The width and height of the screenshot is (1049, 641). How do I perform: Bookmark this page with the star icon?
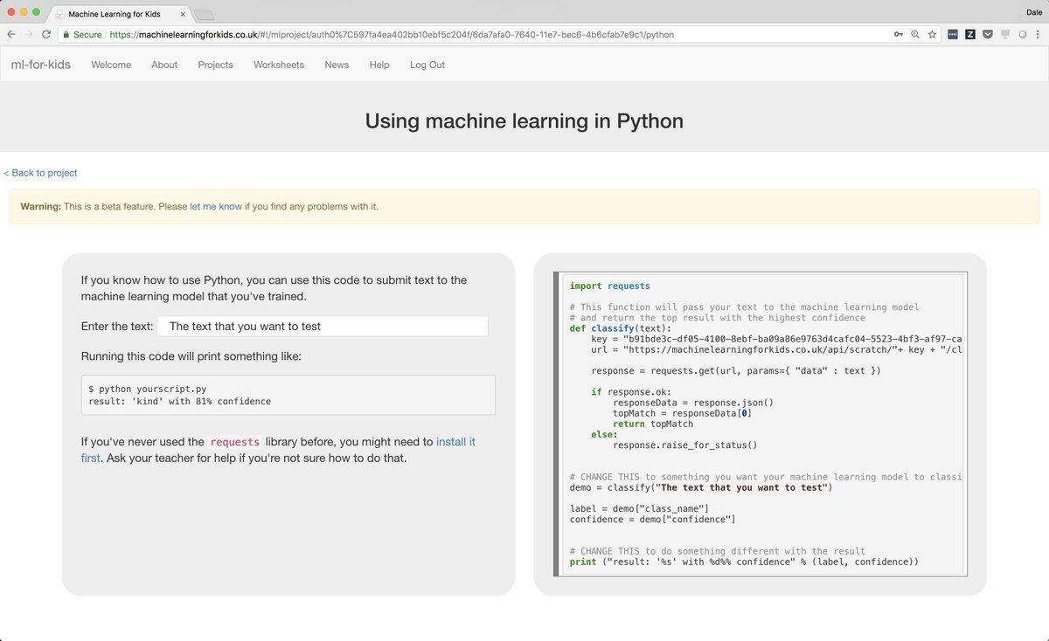tap(933, 35)
